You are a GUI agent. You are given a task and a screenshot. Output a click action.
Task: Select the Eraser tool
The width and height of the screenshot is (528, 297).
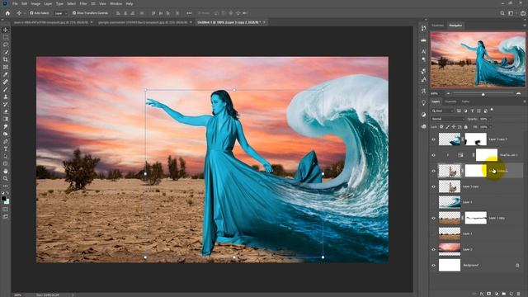click(x=6, y=112)
